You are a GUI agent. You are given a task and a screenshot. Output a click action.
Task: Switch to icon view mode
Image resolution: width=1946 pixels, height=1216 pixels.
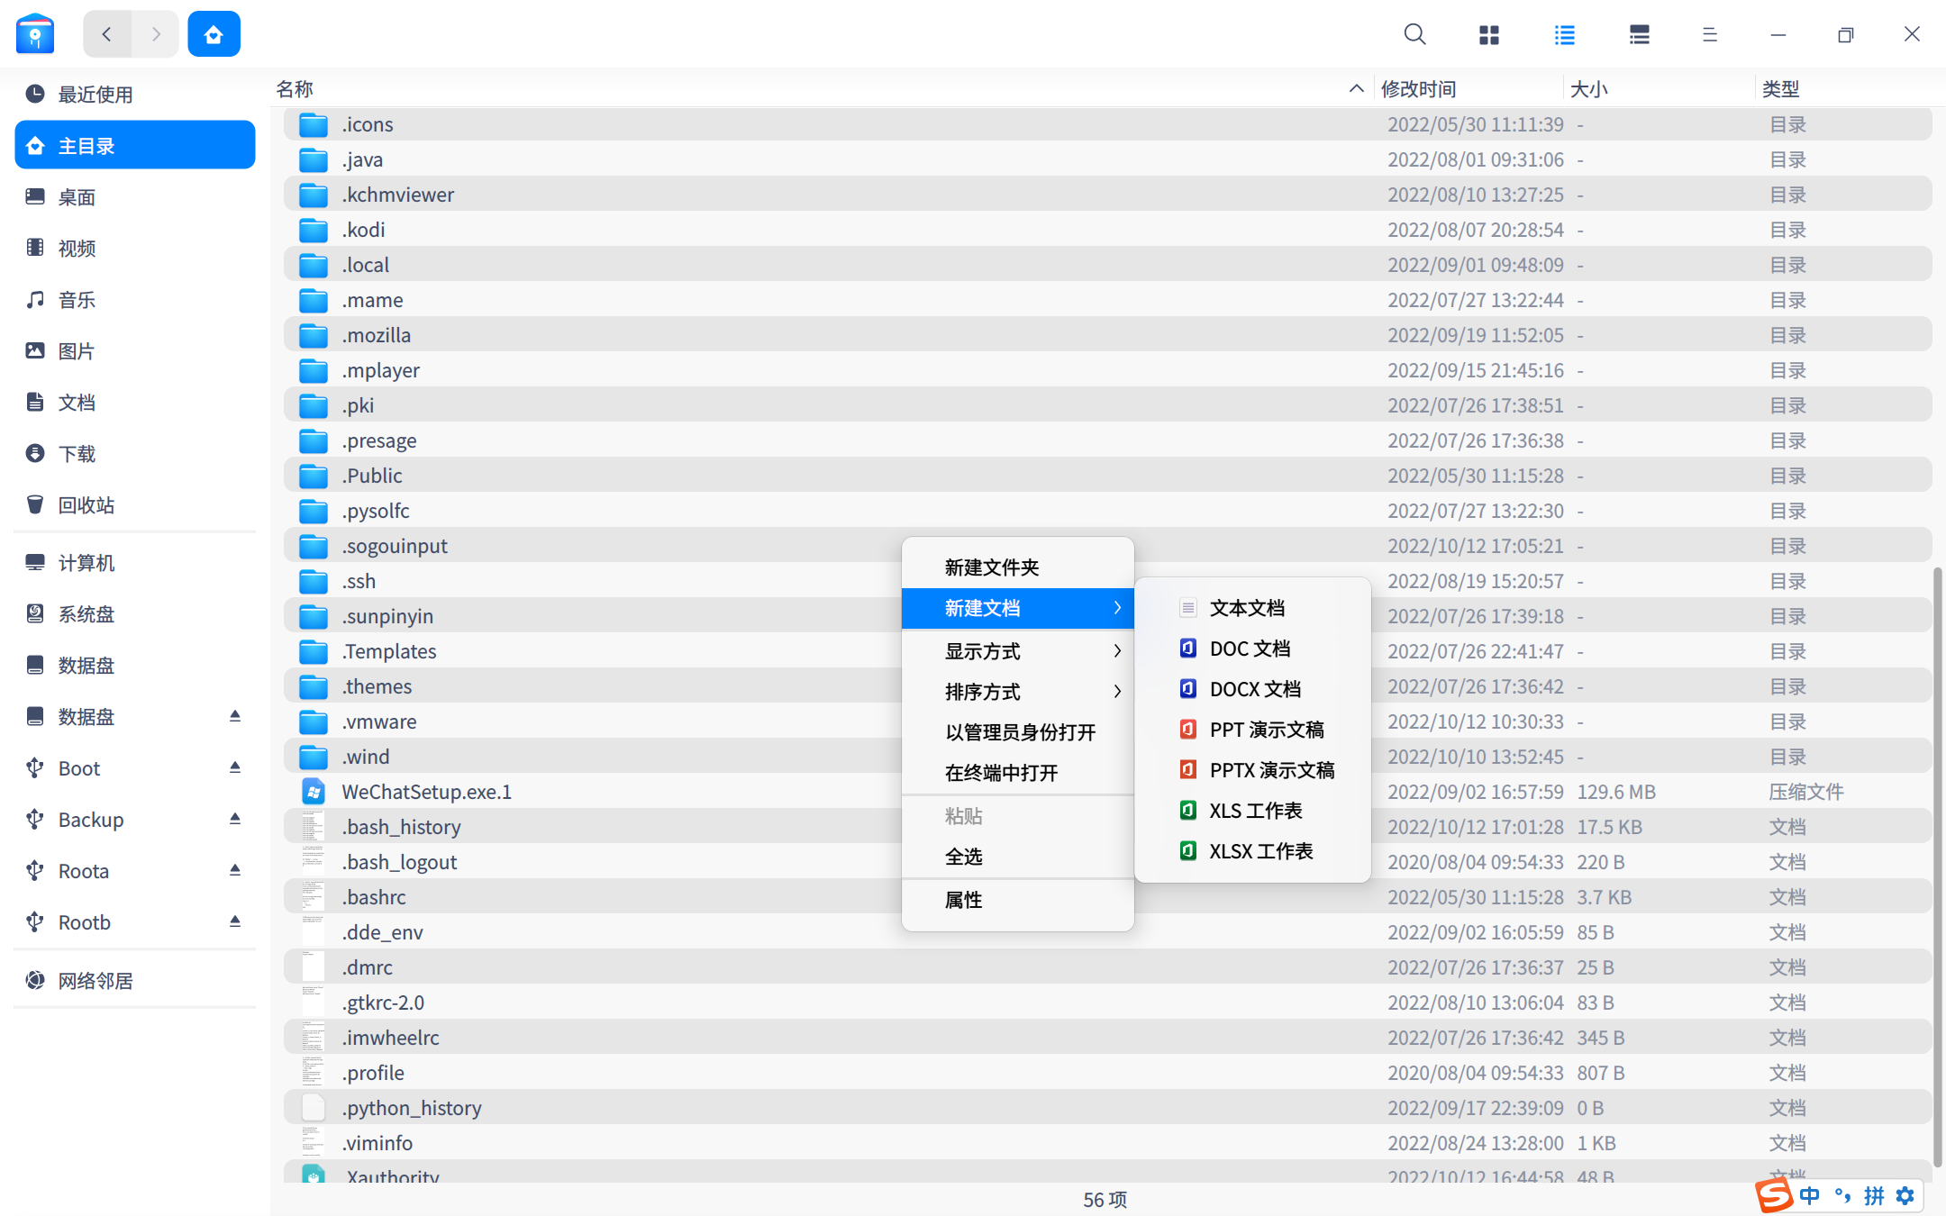(1488, 33)
